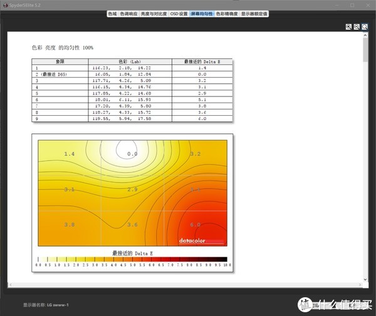
Task: Open the 显示器额定值 tab
Action: [254, 13]
